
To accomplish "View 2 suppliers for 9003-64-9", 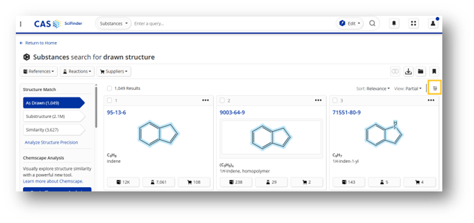I will [307, 182].
